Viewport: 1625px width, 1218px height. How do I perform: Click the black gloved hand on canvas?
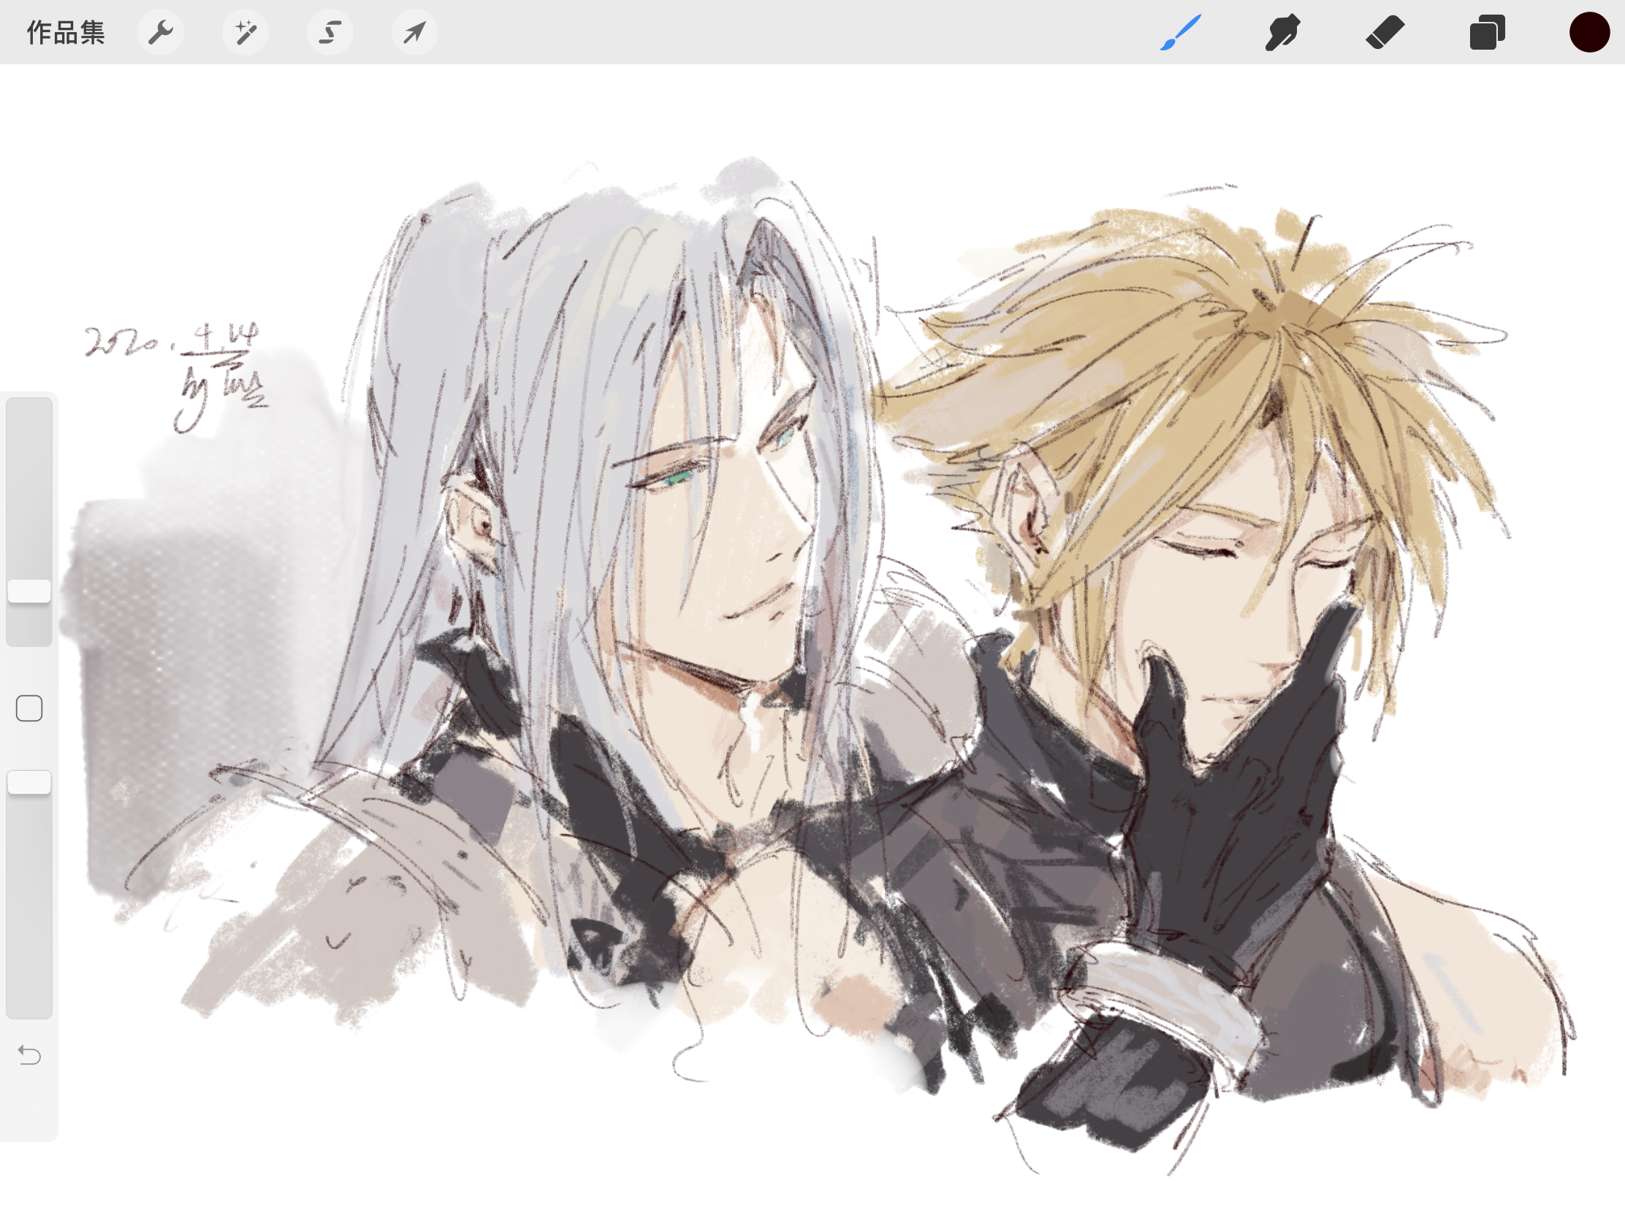point(1234,822)
